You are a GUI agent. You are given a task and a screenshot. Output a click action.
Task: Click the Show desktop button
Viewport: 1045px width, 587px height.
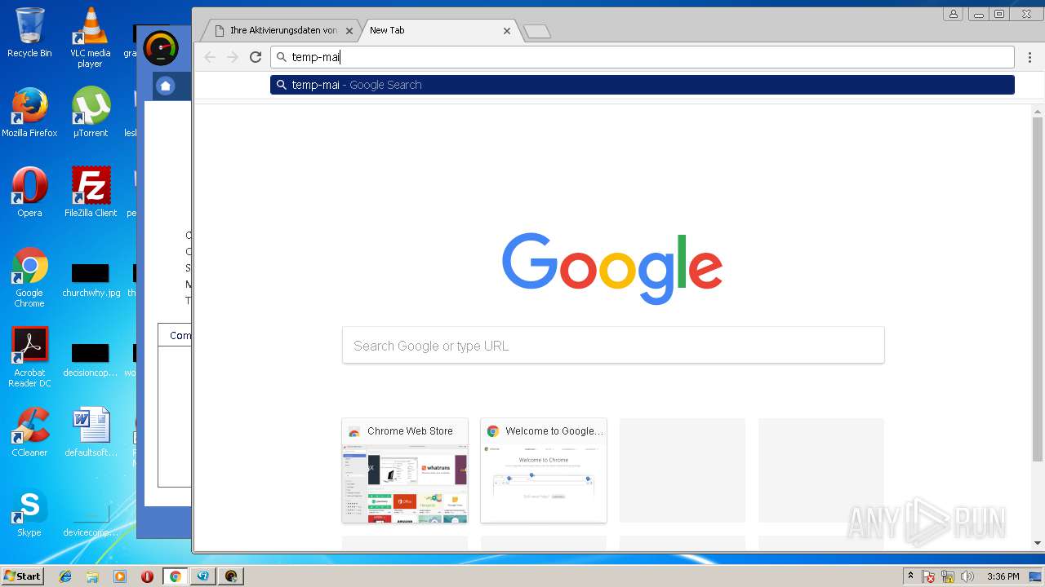click(1036, 576)
